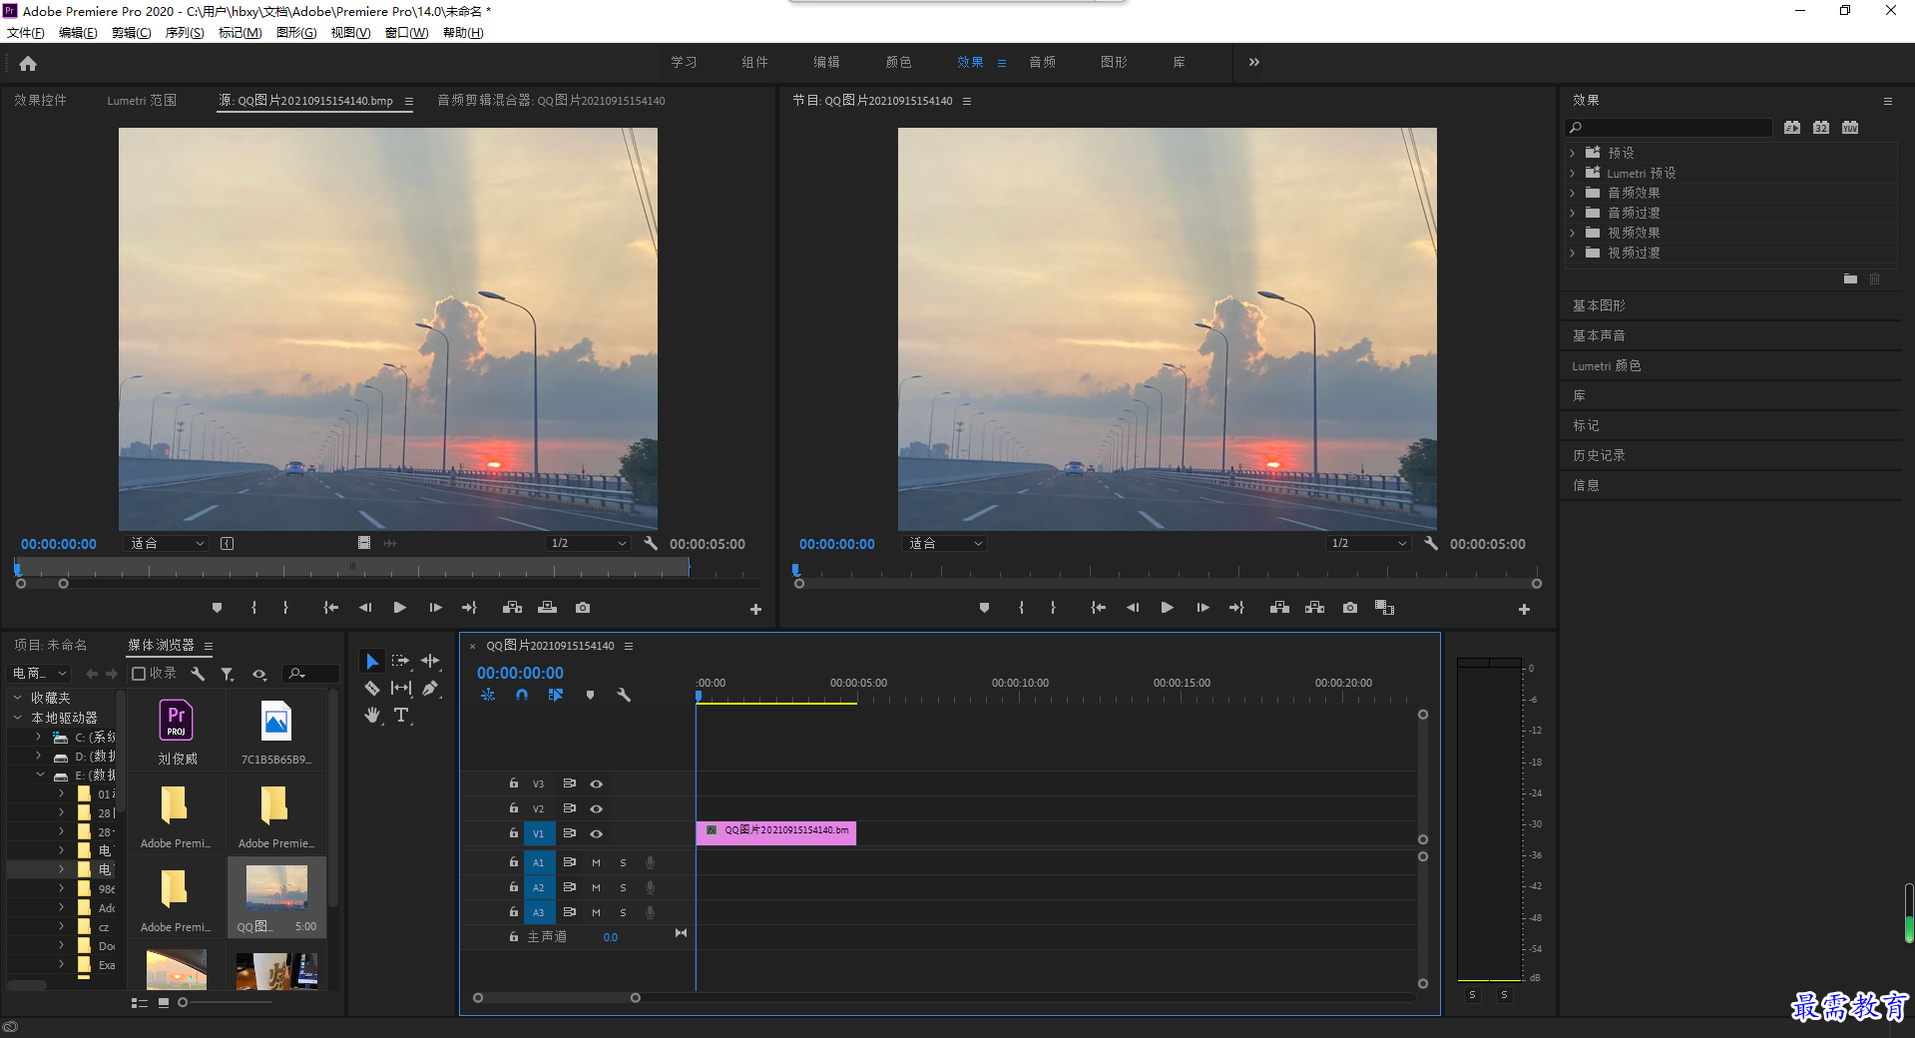This screenshot has height=1038, width=1915.
Task: Toggle linked selection in timeline
Action: coord(556,695)
